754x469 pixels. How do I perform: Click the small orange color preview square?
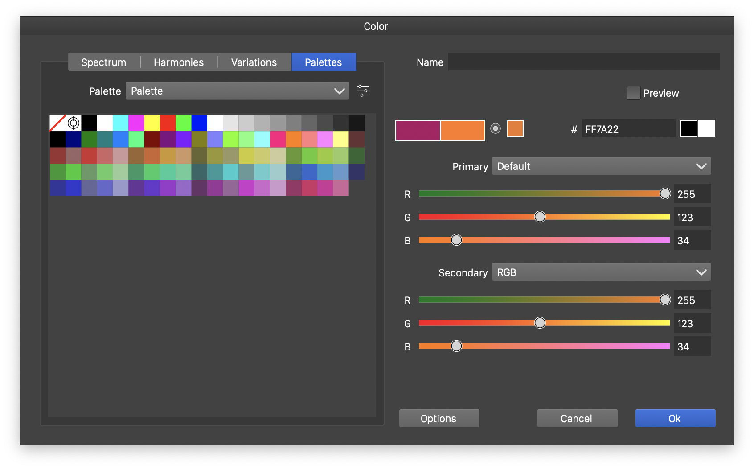(515, 129)
